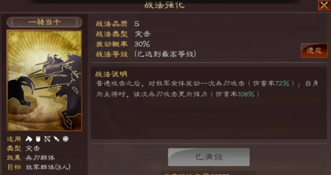
Task: Click the 一骑当千 skill name banner
Action: pyautogui.click(x=44, y=22)
